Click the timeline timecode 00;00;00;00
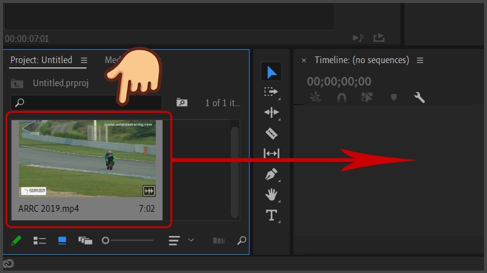 pyautogui.click(x=339, y=81)
